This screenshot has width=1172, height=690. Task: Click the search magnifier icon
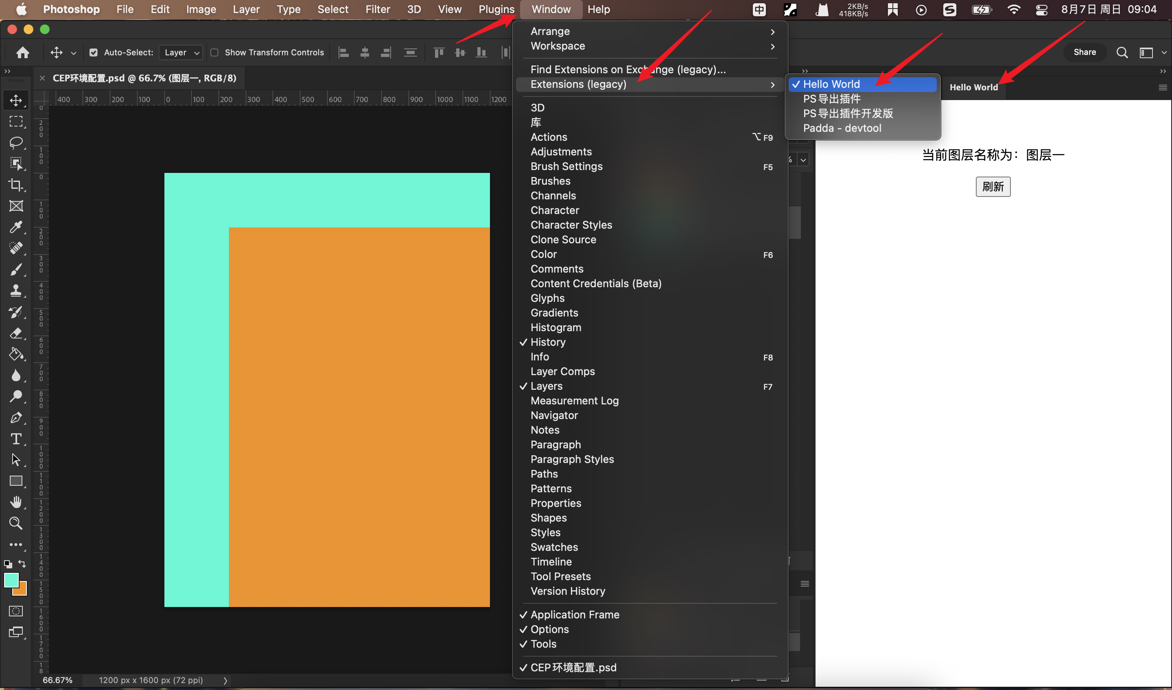pyautogui.click(x=1122, y=52)
